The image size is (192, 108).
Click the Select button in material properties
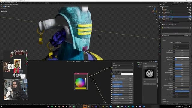pos(176,34)
